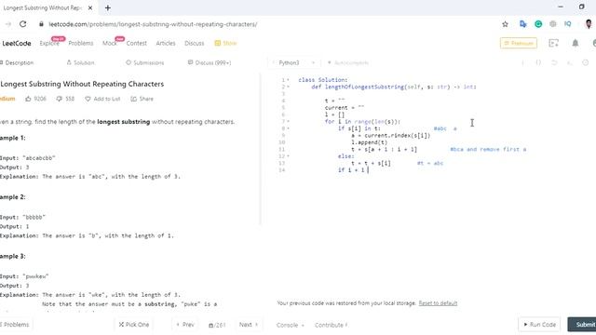Click the problem counter '/261'

pos(217,325)
